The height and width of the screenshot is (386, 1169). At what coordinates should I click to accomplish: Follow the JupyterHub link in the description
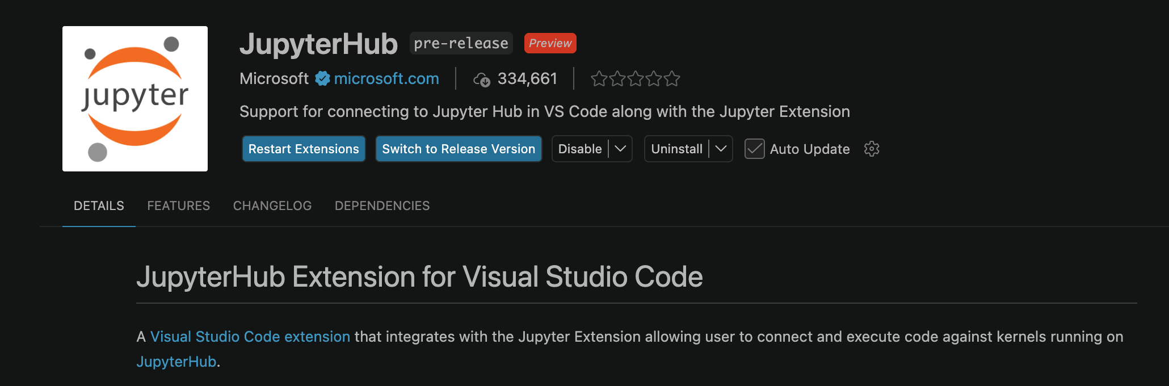176,362
